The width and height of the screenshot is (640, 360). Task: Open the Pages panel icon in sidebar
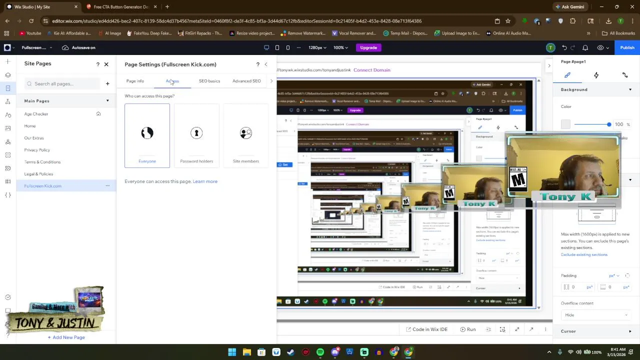pos(7,88)
